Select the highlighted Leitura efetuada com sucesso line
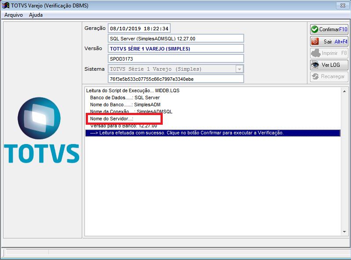Image resolution: width=351 pixels, height=260 pixels. tap(212, 133)
